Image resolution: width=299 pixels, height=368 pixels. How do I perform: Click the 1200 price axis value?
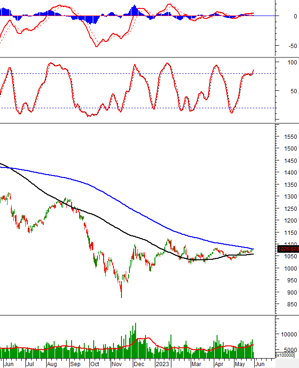point(291,221)
